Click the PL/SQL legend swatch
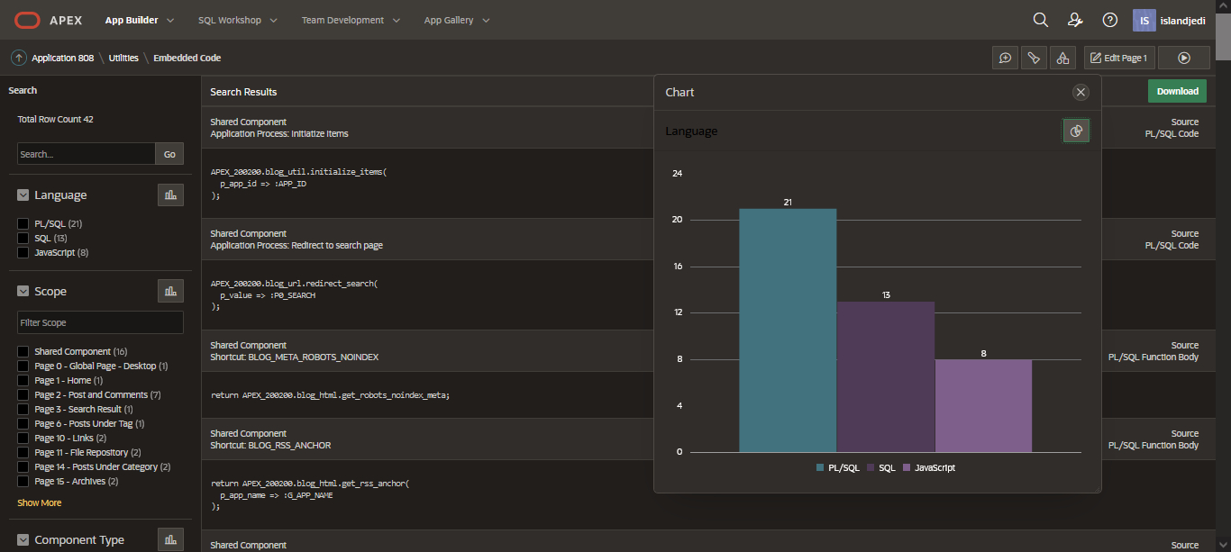The image size is (1231, 552). click(x=819, y=468)
